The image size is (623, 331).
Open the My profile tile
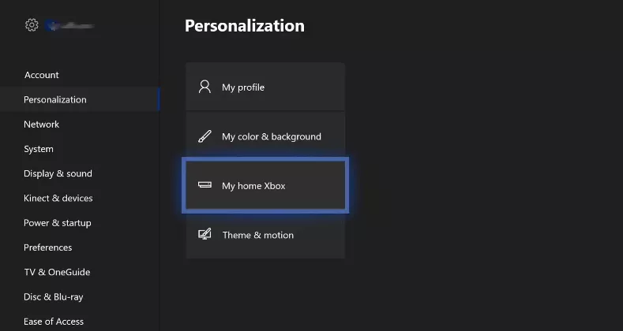pos(265,87)
